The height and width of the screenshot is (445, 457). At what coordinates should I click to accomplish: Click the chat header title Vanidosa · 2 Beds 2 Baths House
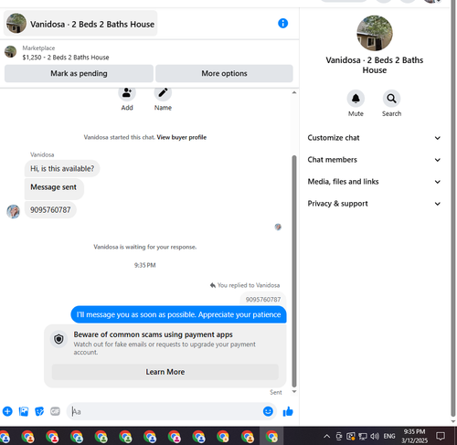pyautogui.click(x=92, y=24)
